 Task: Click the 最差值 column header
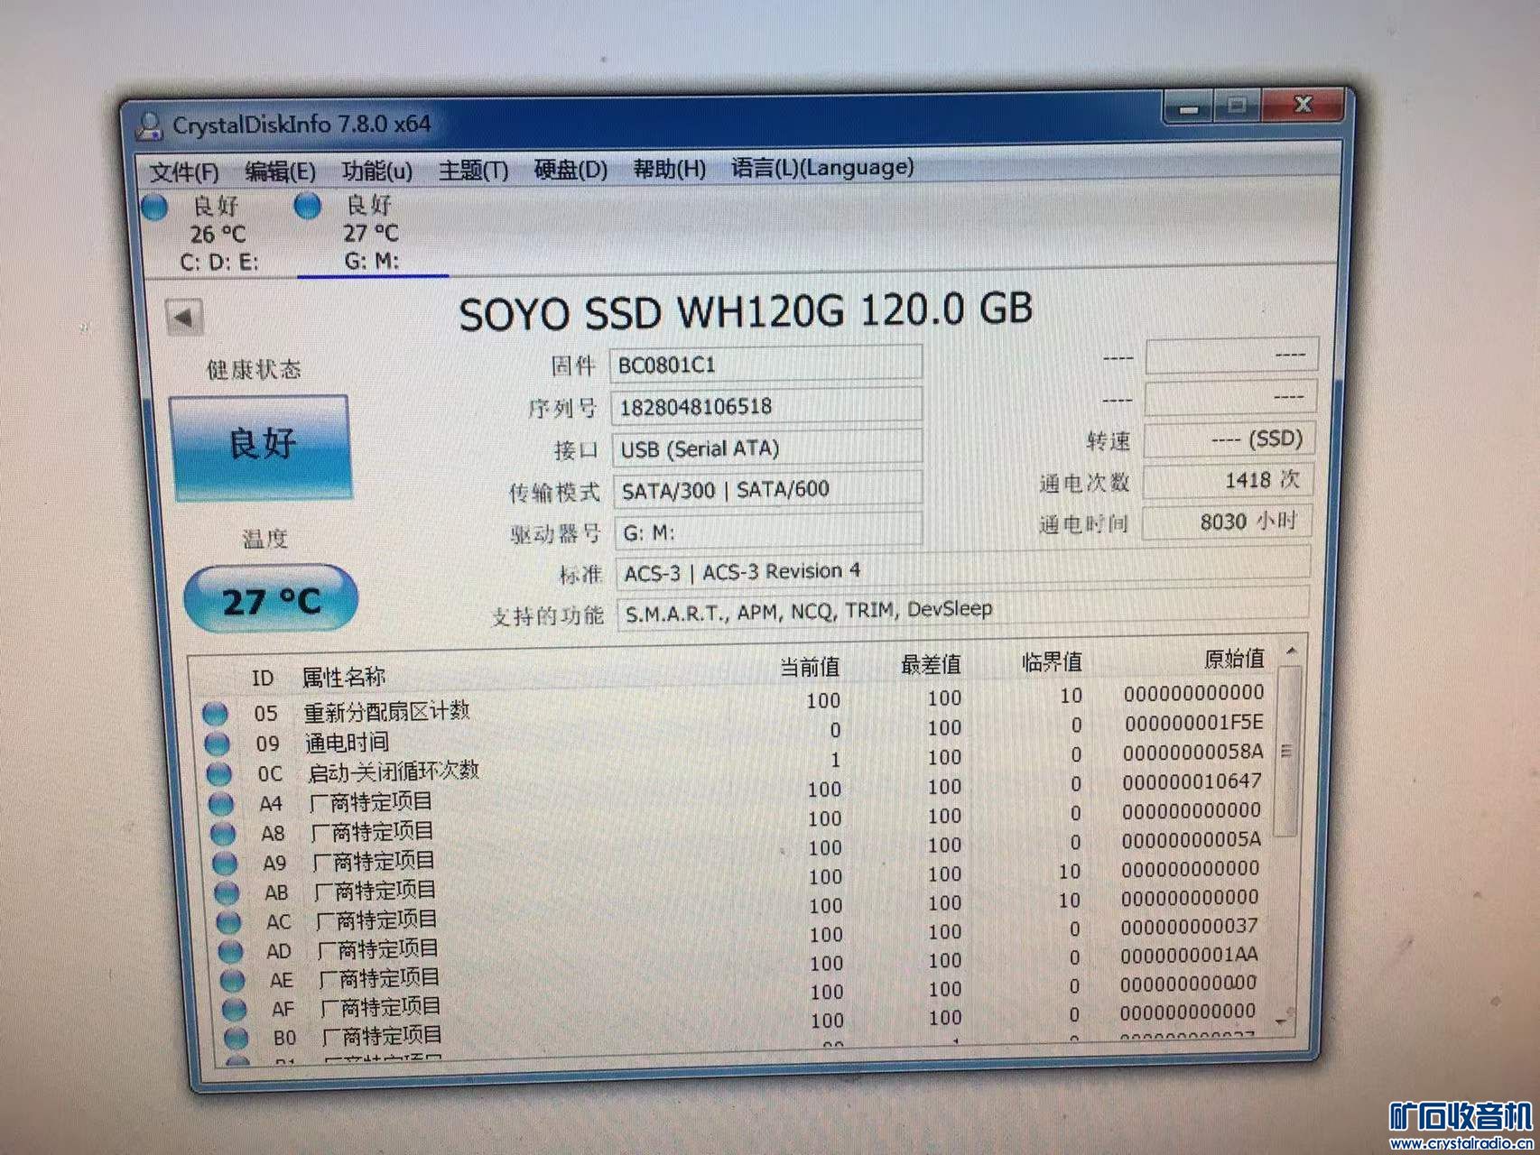click(930, 665)
